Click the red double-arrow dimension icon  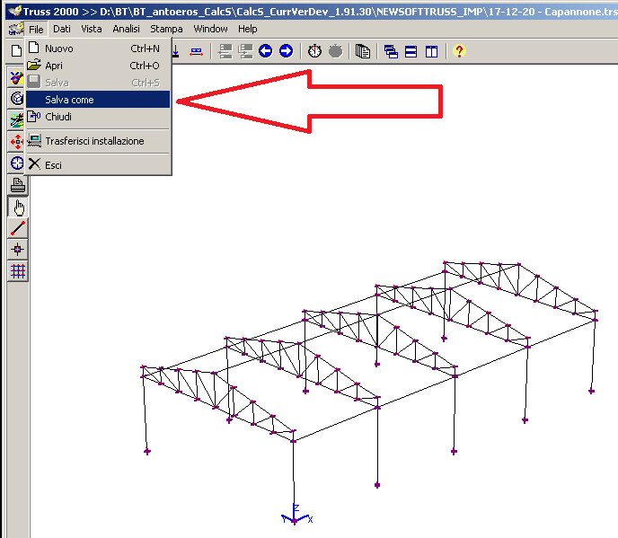pyautogui.click(x=197, y=51)
